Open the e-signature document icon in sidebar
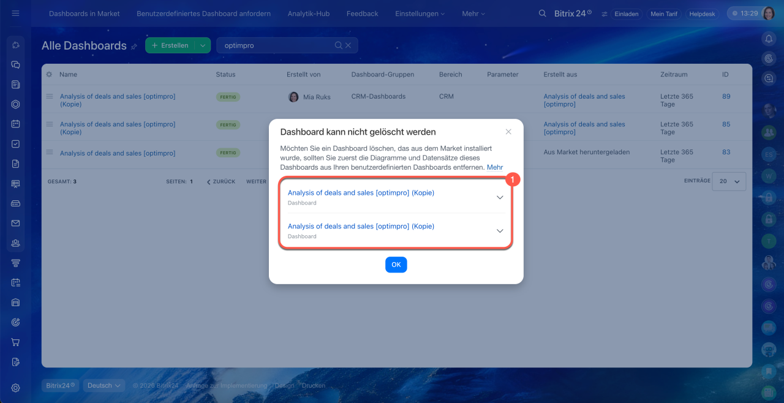 [16, 362]
